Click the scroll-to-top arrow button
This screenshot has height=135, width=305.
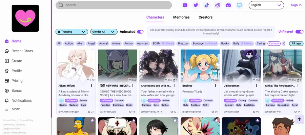pyautogui.click(x=299, y=119)
